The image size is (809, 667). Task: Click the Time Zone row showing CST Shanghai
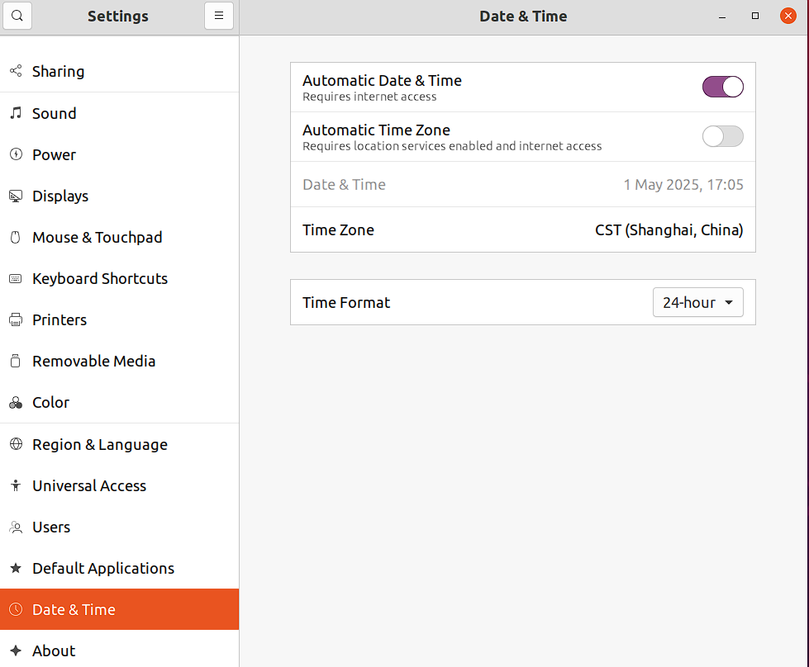[522, 229]
